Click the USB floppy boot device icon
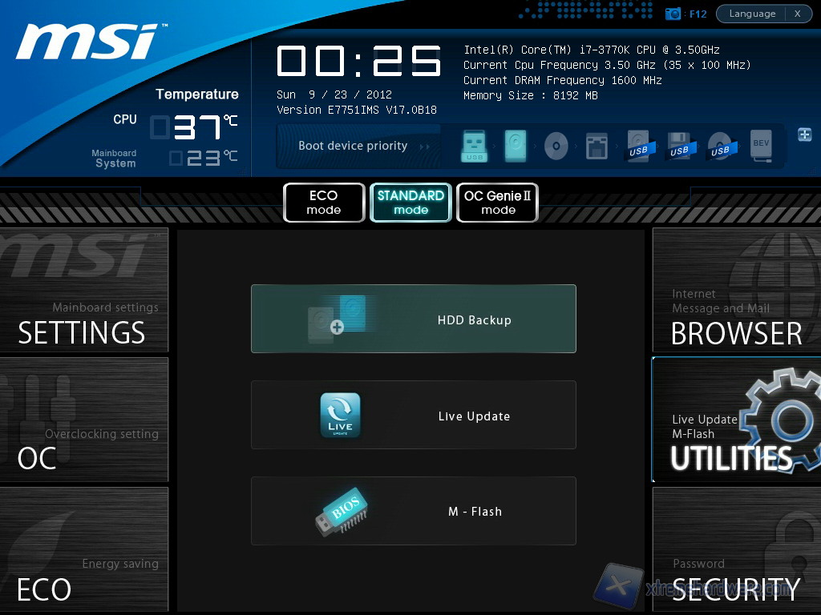Screen dimensions: 821x615 coord(679,147)
